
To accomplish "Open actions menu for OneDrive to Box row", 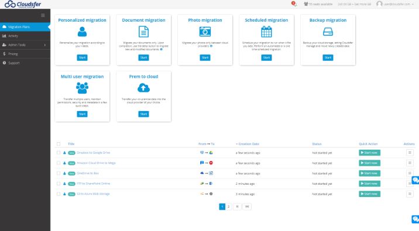I will (410, 173).
